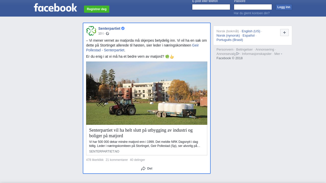The width and height of the screenshot is (326, 183).
Task: Open the Personvern footer link
Action: click(x=225, y=50)
